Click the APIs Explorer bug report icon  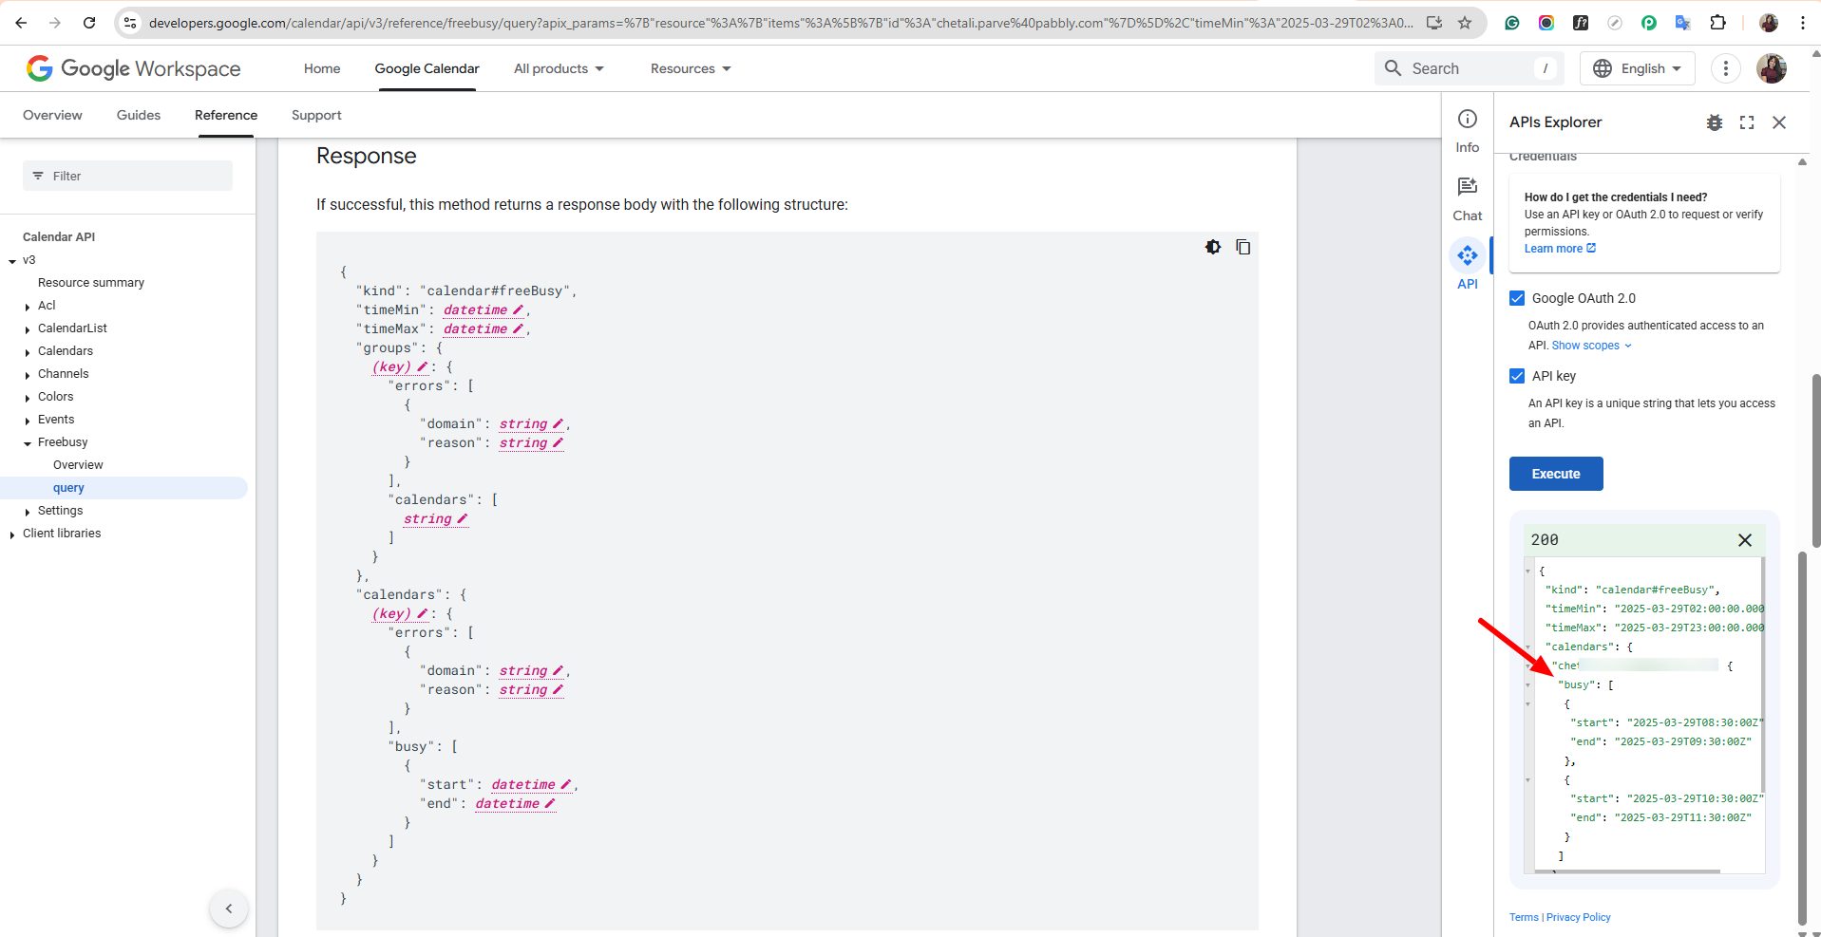1715,122
